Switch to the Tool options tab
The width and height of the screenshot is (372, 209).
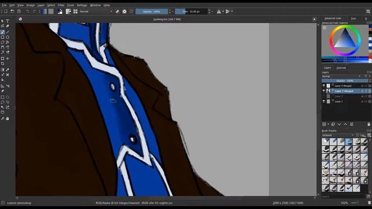[x=353, y=19]
